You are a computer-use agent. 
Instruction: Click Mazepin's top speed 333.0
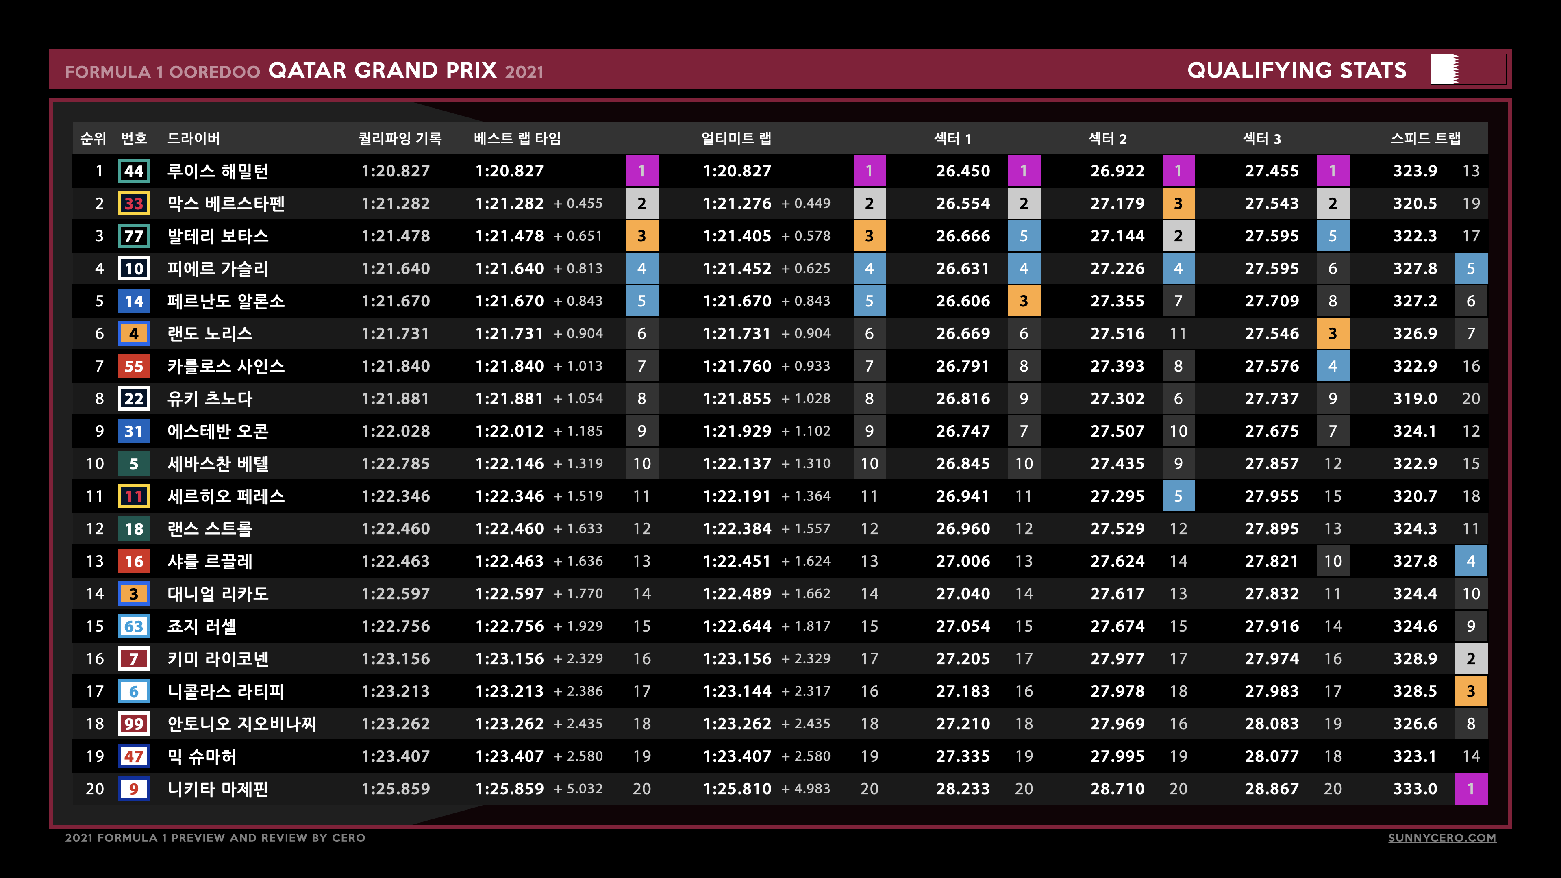pyautogui.click(x=1415, y=789)
